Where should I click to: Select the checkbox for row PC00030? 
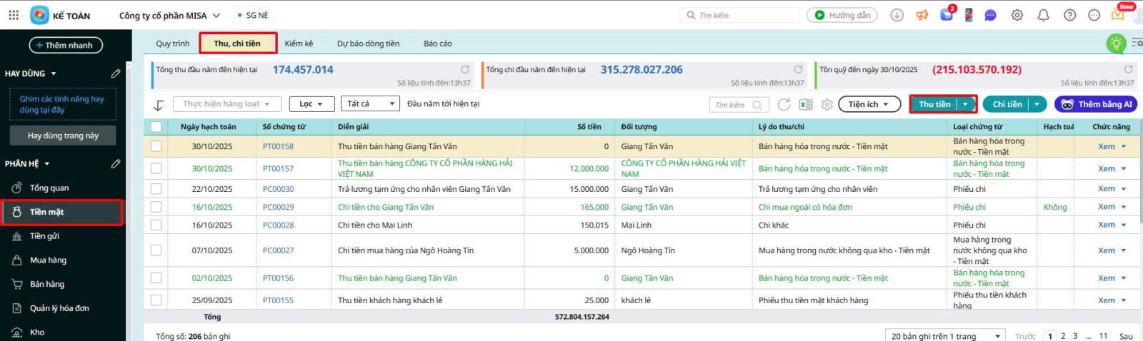156,189
